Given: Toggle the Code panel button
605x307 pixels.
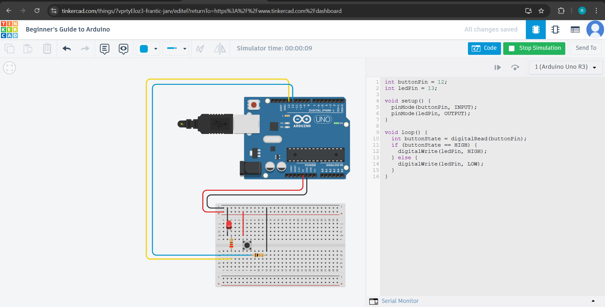Looking at the screenshot, I should point(484,48).
